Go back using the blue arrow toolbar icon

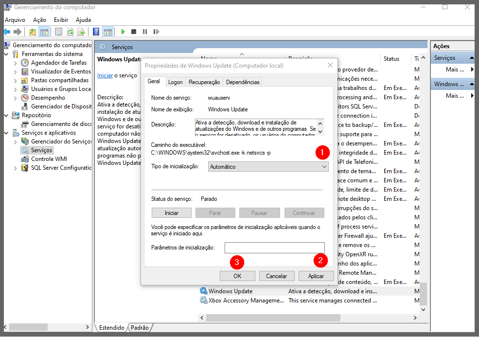pos(7,32)
